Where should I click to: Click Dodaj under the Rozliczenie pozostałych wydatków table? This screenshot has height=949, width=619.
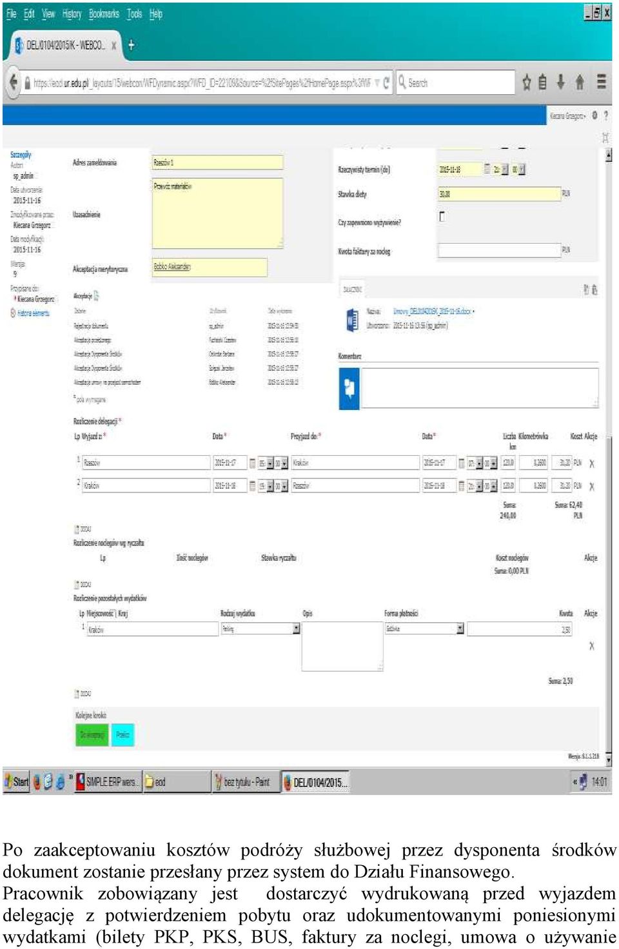(x=84, y=694)
